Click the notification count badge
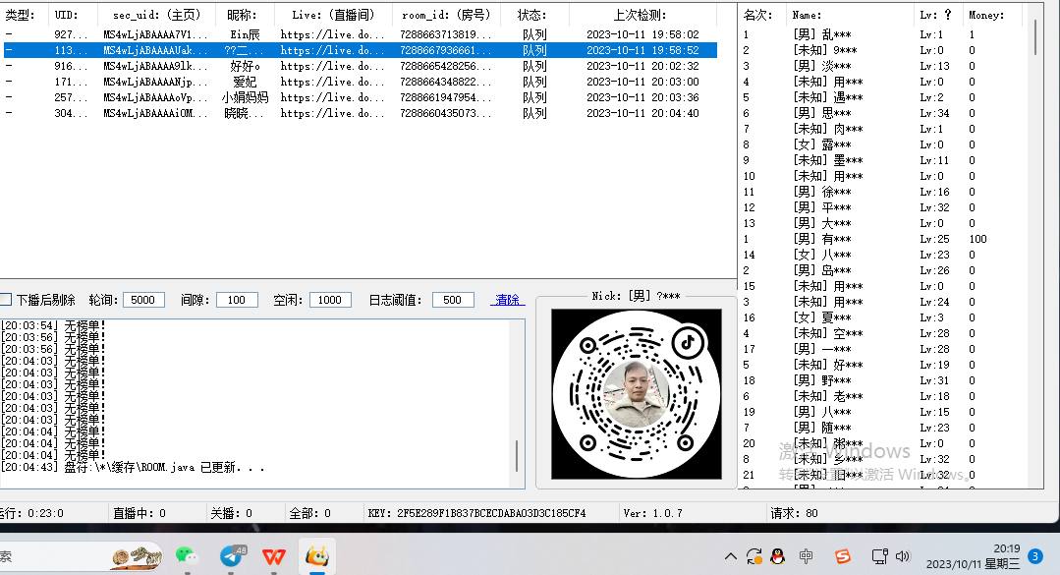 (1035, 556)
